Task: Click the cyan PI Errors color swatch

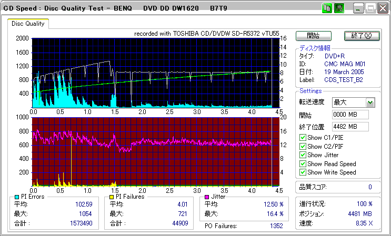Action: [x=17, y=197]
